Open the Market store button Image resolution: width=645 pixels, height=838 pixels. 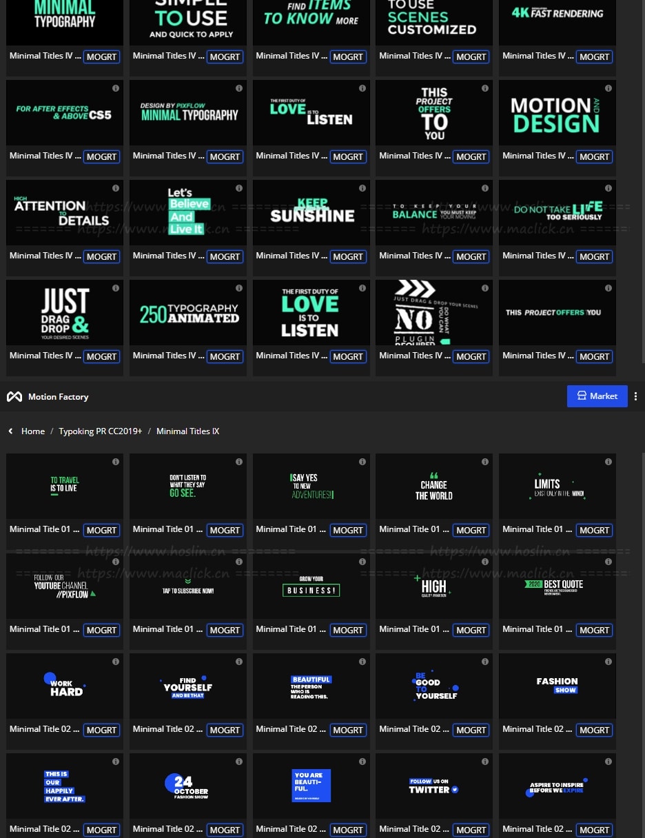pyautogui.click(x=597, y=396)
